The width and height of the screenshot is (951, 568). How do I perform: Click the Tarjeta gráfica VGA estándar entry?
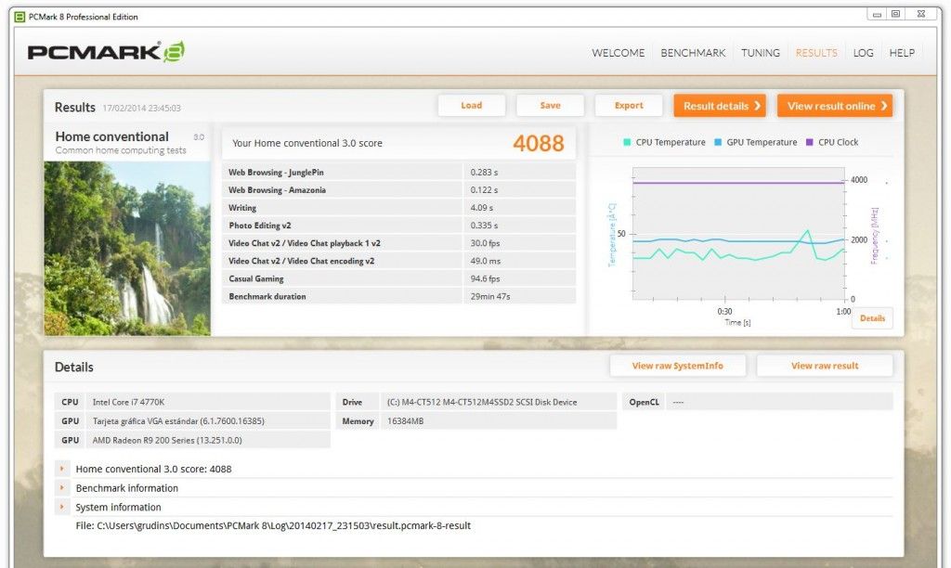click(178, 420)
